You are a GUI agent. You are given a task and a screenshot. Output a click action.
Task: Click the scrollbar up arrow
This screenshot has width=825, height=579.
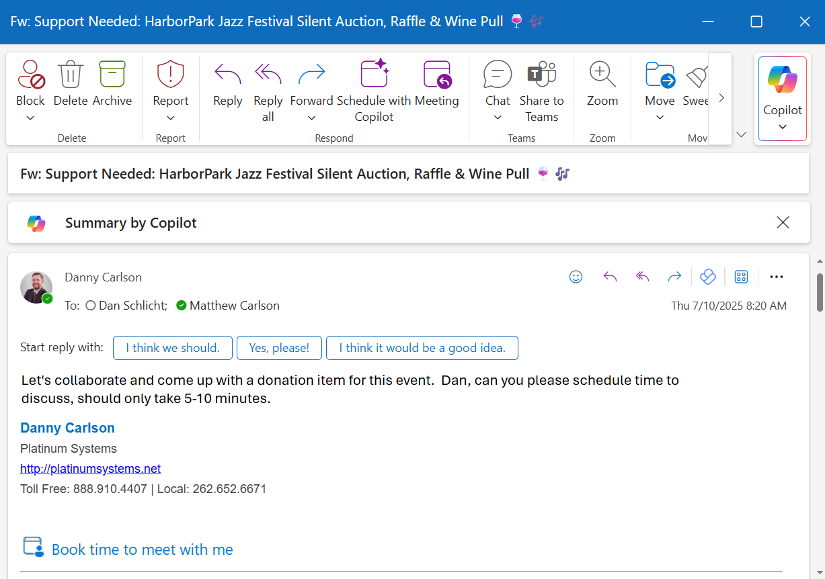point(820,261)
